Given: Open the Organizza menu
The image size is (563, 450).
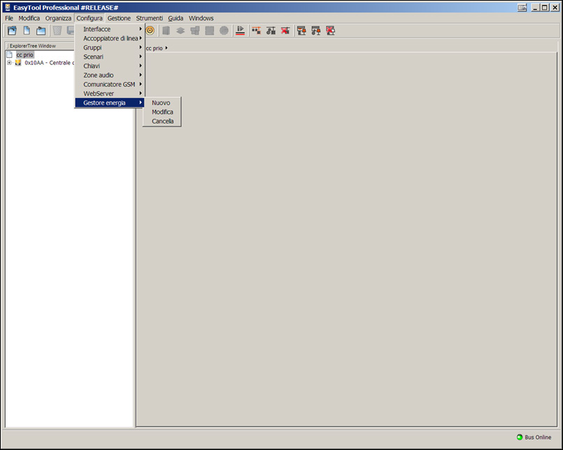Looking at the screenshot, I should coord(58,18).
